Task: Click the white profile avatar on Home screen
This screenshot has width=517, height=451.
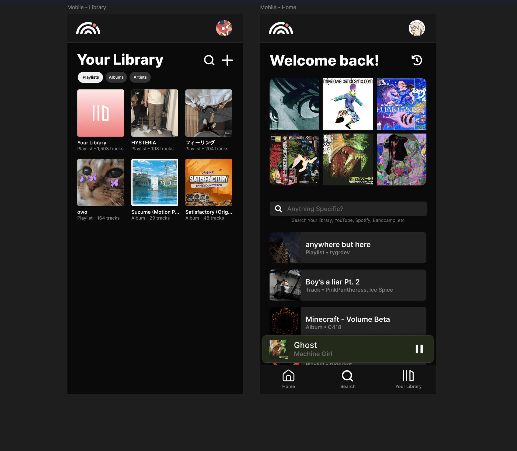Action: [x=417, y=28]
